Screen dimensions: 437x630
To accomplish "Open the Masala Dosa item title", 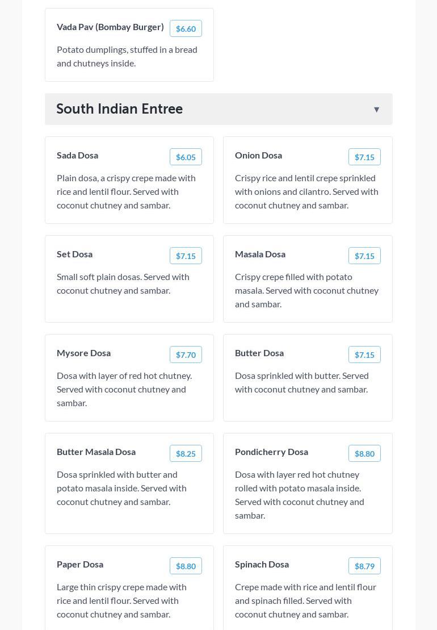I will point(260,254).
